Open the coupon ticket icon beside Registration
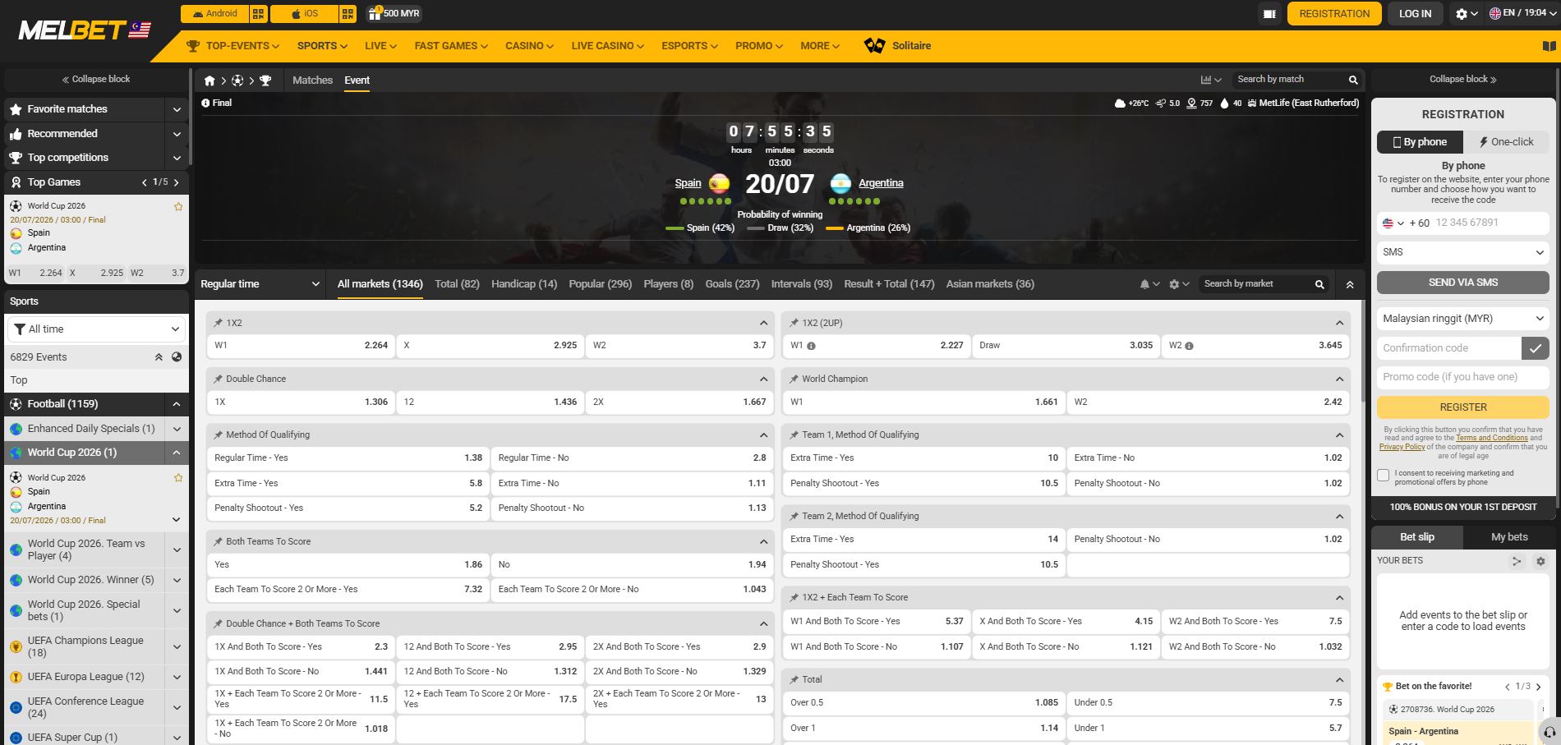 1269,13
